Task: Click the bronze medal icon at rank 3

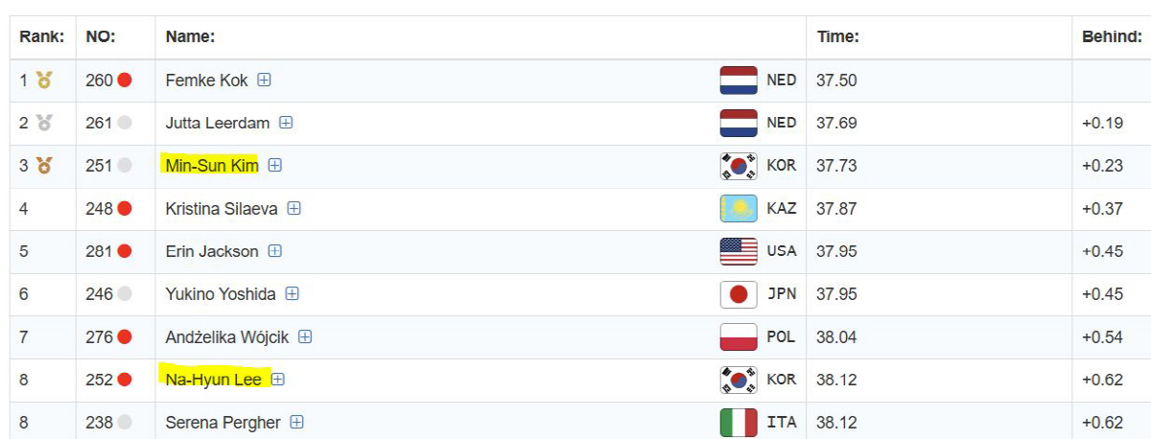Action: pyautogui.click(x=44, y=166)
